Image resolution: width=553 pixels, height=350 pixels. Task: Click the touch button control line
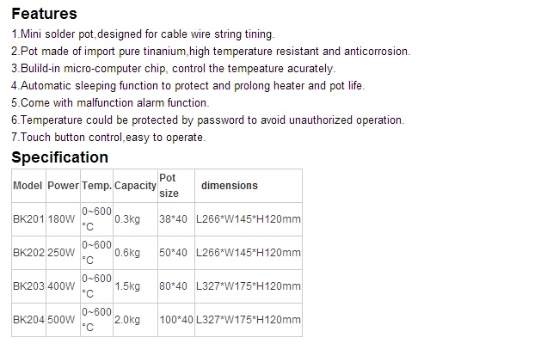[x=108, y=138]
